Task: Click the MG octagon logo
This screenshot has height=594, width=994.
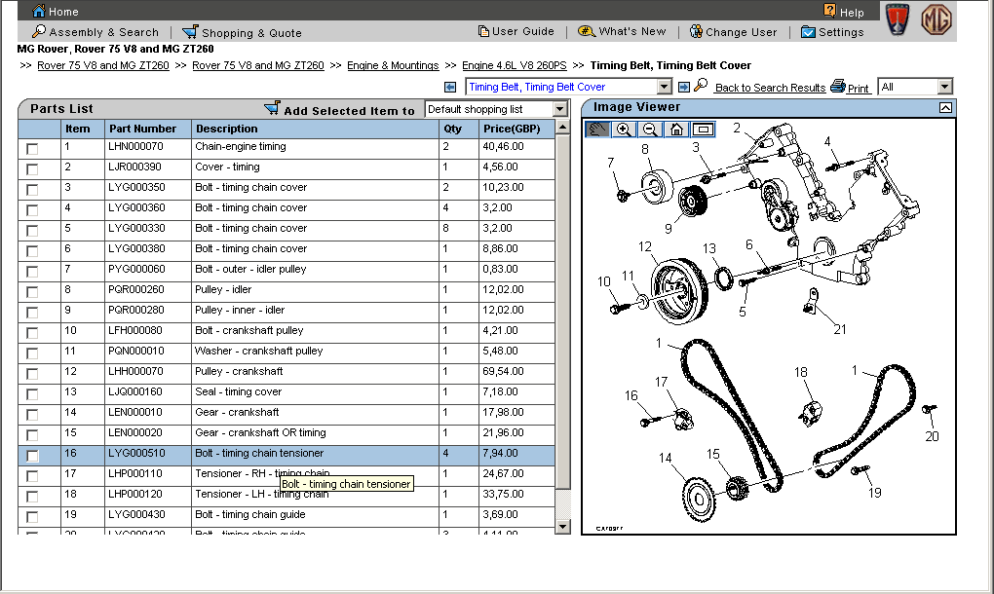Action: click(x=937, y=19)
